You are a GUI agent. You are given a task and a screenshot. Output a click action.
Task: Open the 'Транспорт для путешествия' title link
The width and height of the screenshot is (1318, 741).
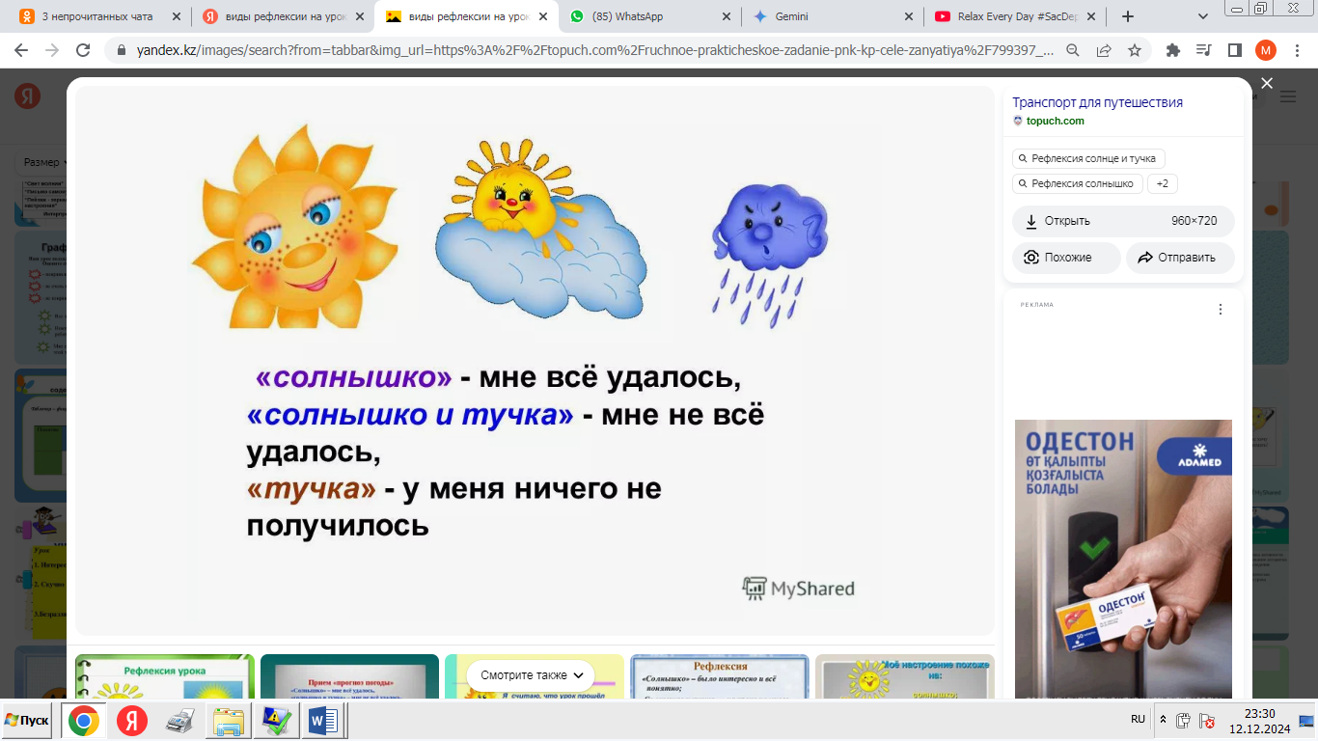click(1097, 102)
